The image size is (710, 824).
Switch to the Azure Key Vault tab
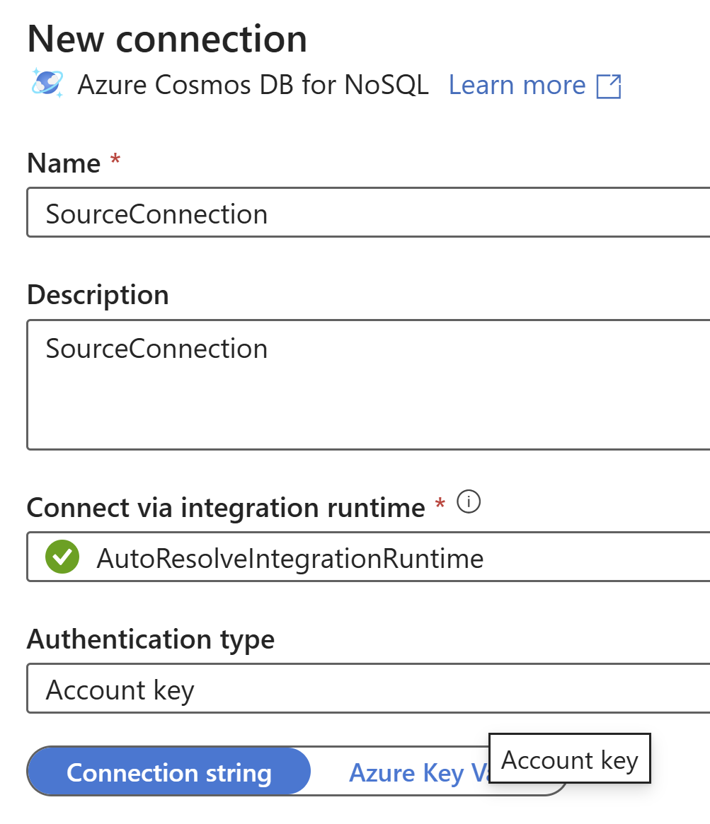(x=419, y=772)
